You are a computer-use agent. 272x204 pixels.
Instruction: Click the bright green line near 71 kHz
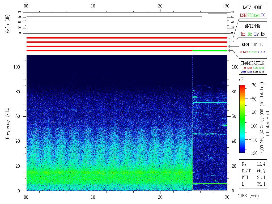[x=210, y=102]
